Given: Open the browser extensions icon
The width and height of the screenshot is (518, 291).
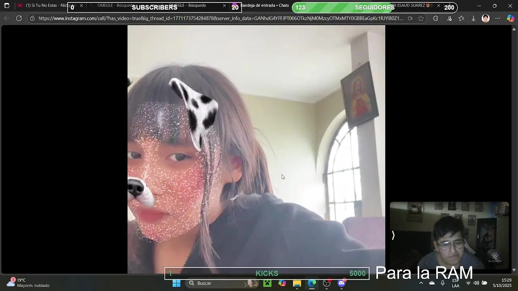Looking at the screenshot, I should [435, 18].
